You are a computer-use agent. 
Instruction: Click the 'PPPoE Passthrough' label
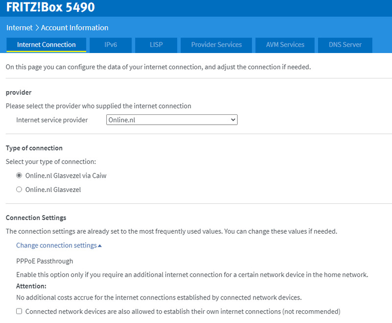pos(45,261)
